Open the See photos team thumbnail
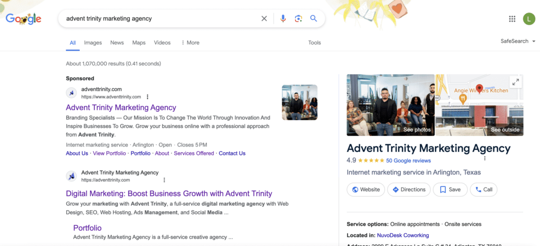Viewport: 540px width, 246px height. [391, 105]
